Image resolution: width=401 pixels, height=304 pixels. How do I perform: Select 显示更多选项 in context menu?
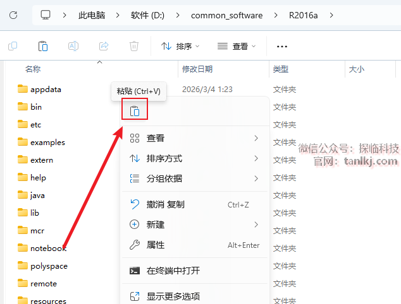pyautogui.click(x=195, y=296)
